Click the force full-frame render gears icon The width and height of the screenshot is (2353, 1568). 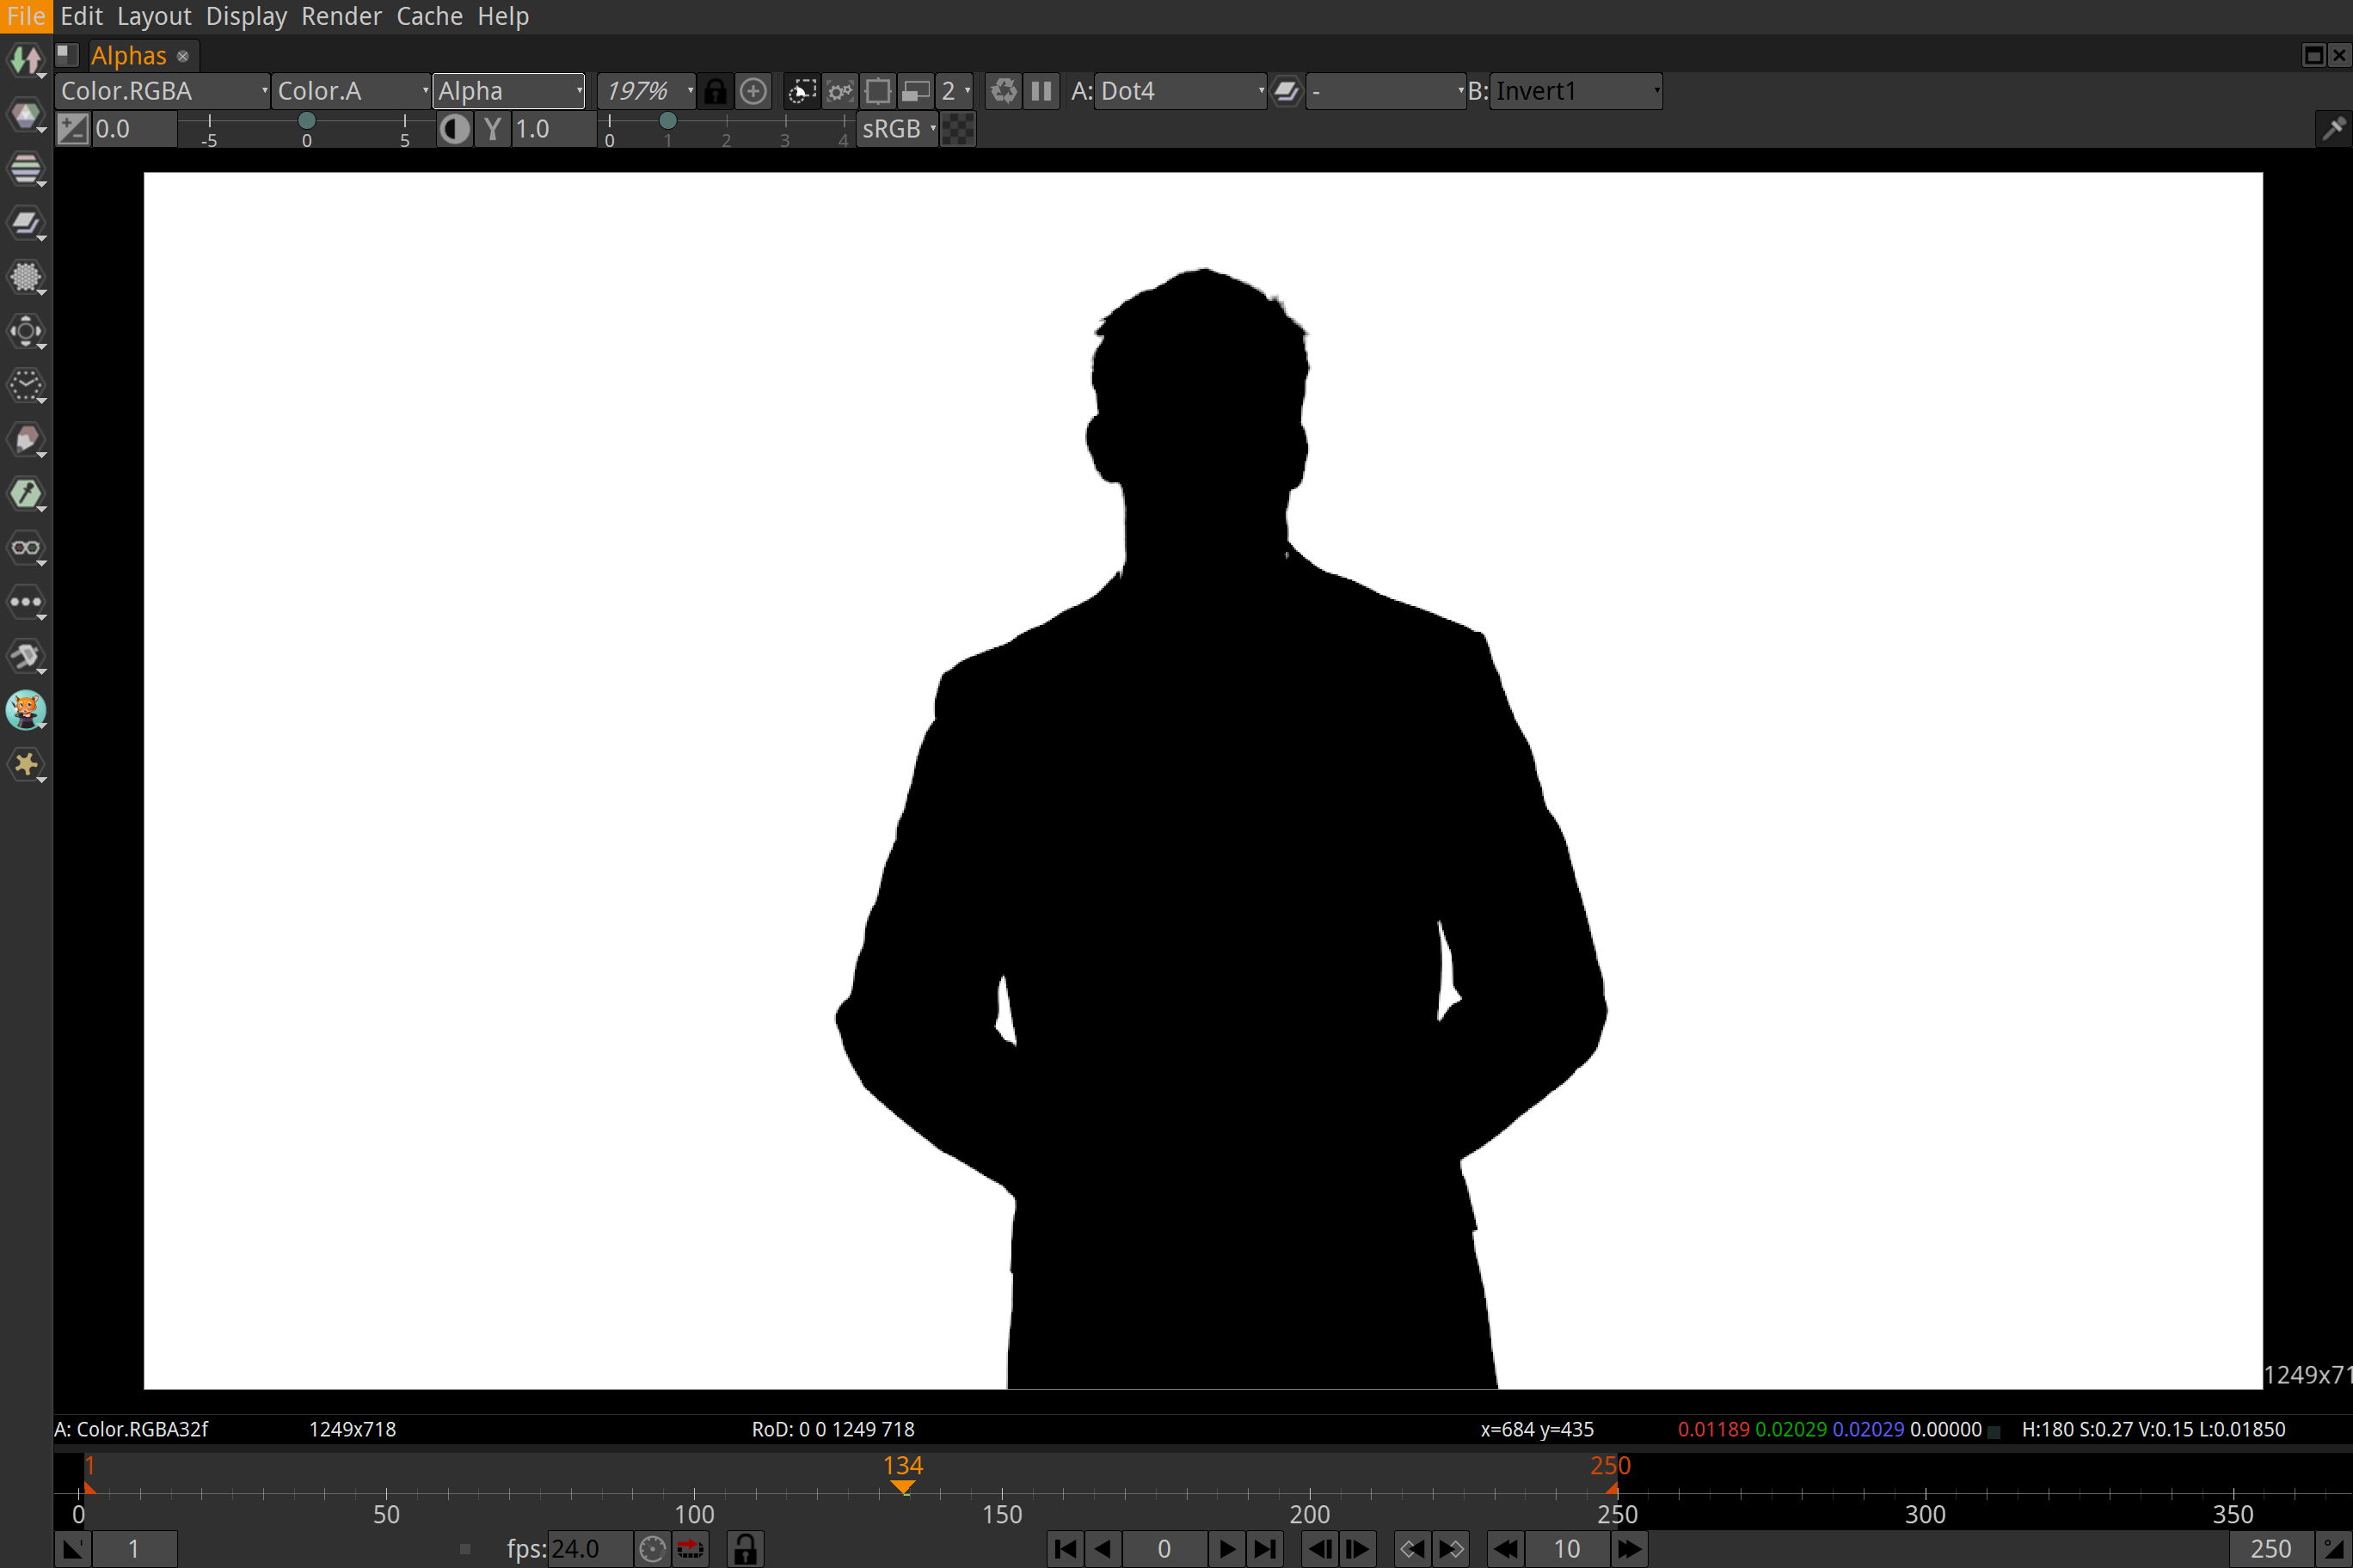839,91
